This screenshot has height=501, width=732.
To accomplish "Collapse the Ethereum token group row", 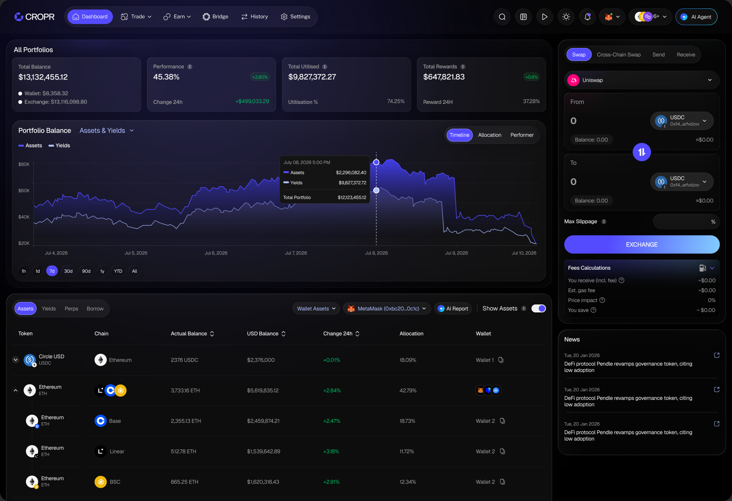I will 16,390.
